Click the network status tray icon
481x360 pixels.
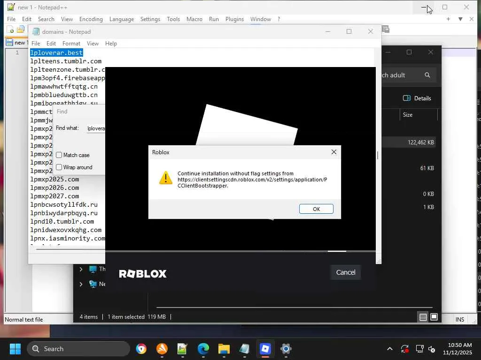point(419,349)
